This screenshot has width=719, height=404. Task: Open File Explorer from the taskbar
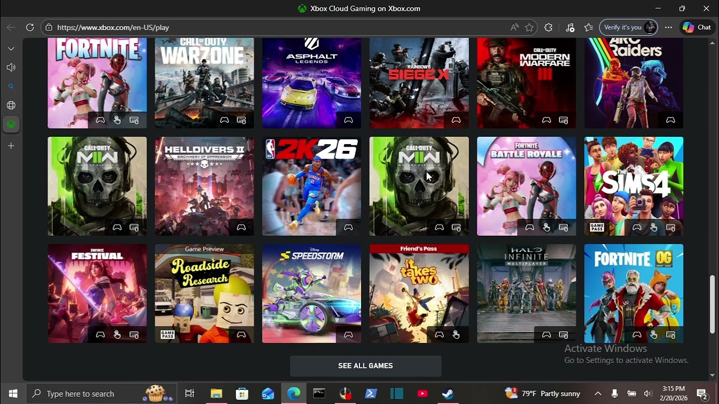coord(216,393)
